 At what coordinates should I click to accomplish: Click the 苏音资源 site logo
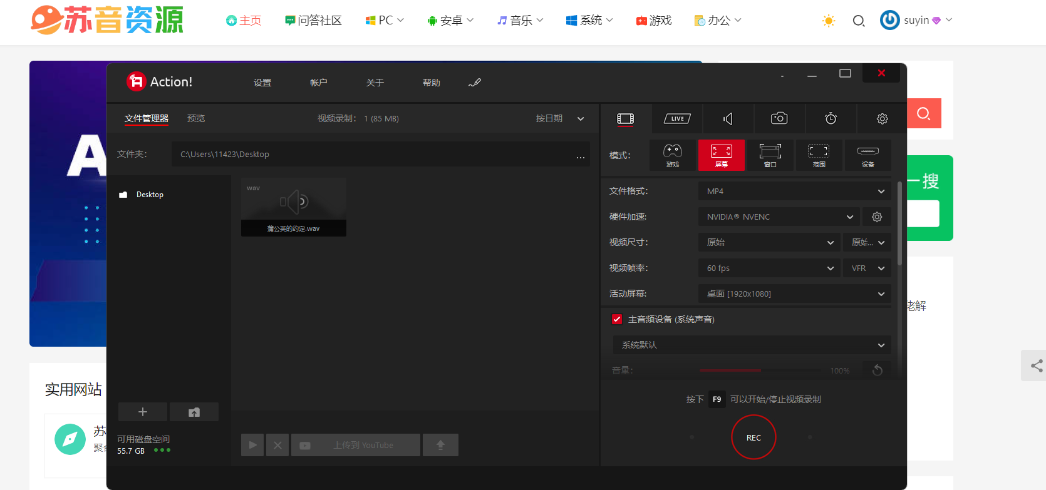[107, 20]
